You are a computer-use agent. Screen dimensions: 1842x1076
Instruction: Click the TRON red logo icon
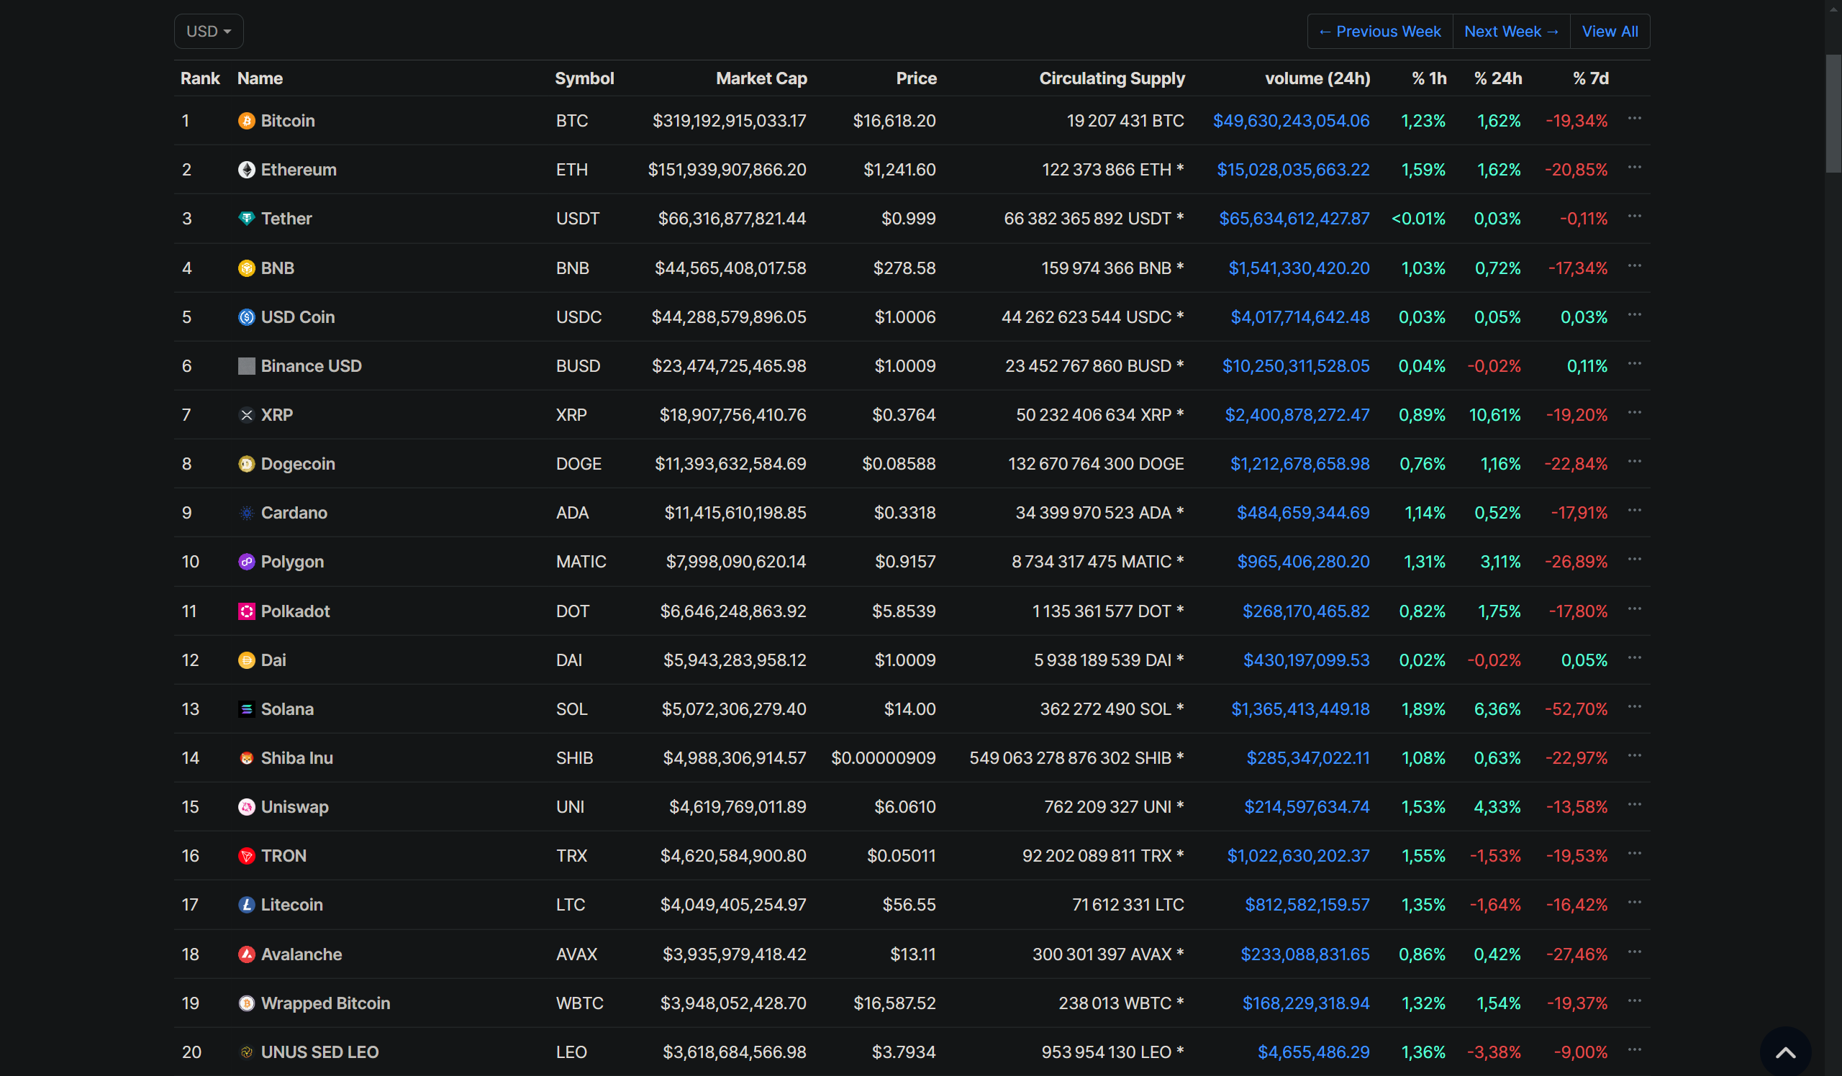pos(246,856)
